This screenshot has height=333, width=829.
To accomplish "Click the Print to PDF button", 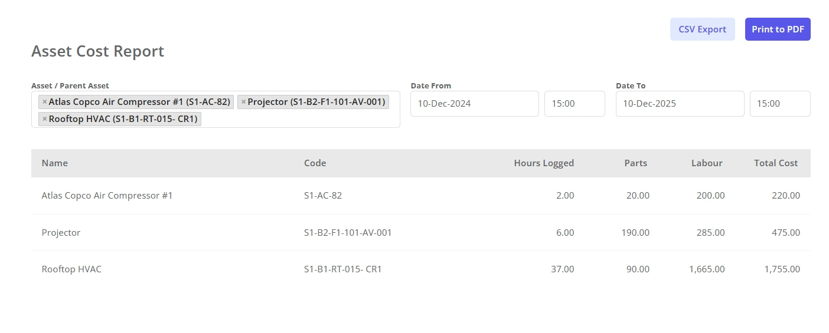I will (x=778, y=29).
